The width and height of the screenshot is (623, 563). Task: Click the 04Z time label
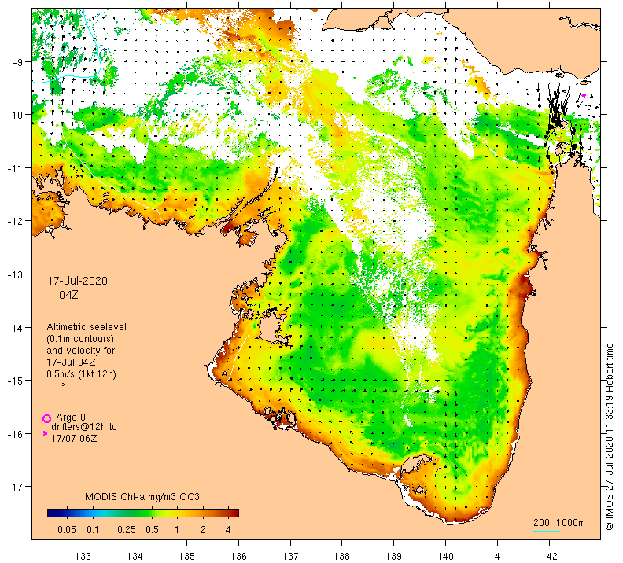[68, 295]
